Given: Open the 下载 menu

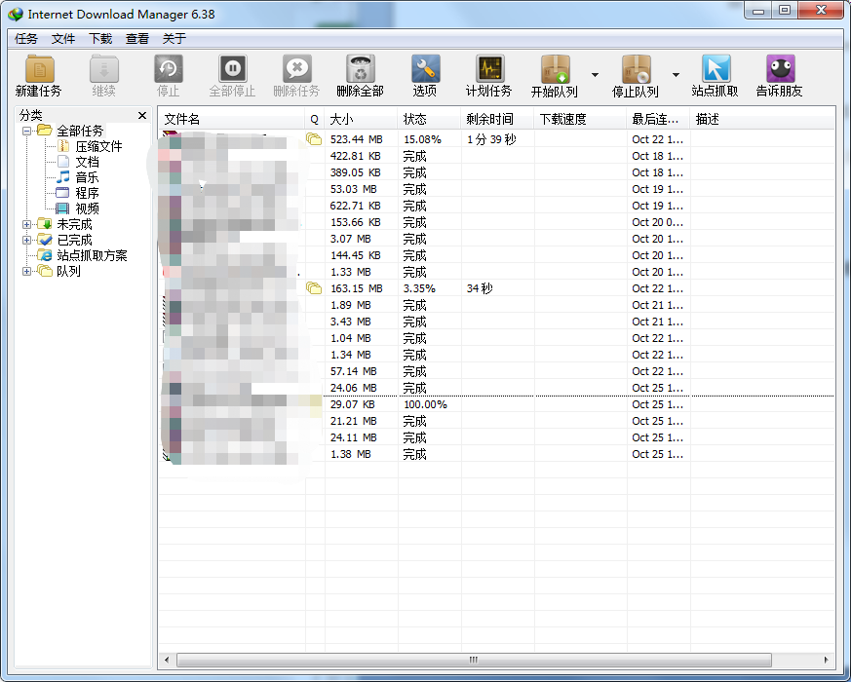Looking at the screenshot, I should pos(100,39).
